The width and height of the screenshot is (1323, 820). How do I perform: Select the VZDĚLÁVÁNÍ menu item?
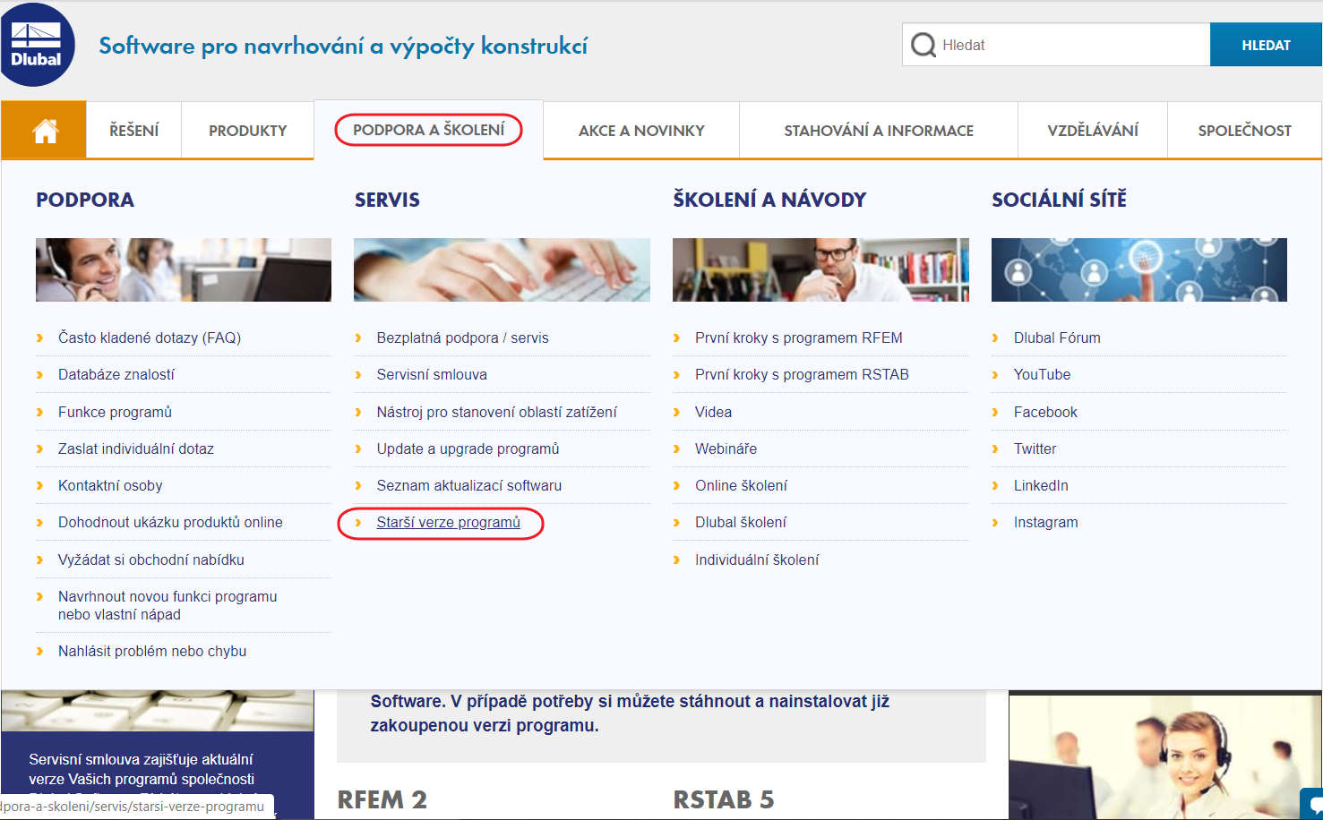pos(1092,129)
